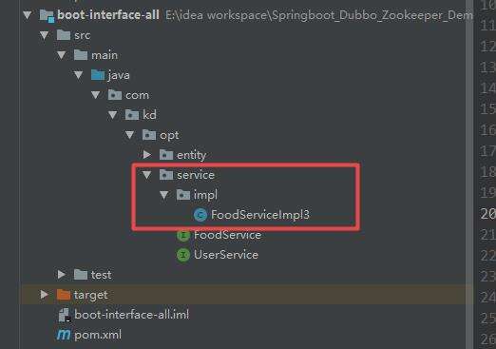Click the Maven pom.xml file icon

tap(64, 335)
